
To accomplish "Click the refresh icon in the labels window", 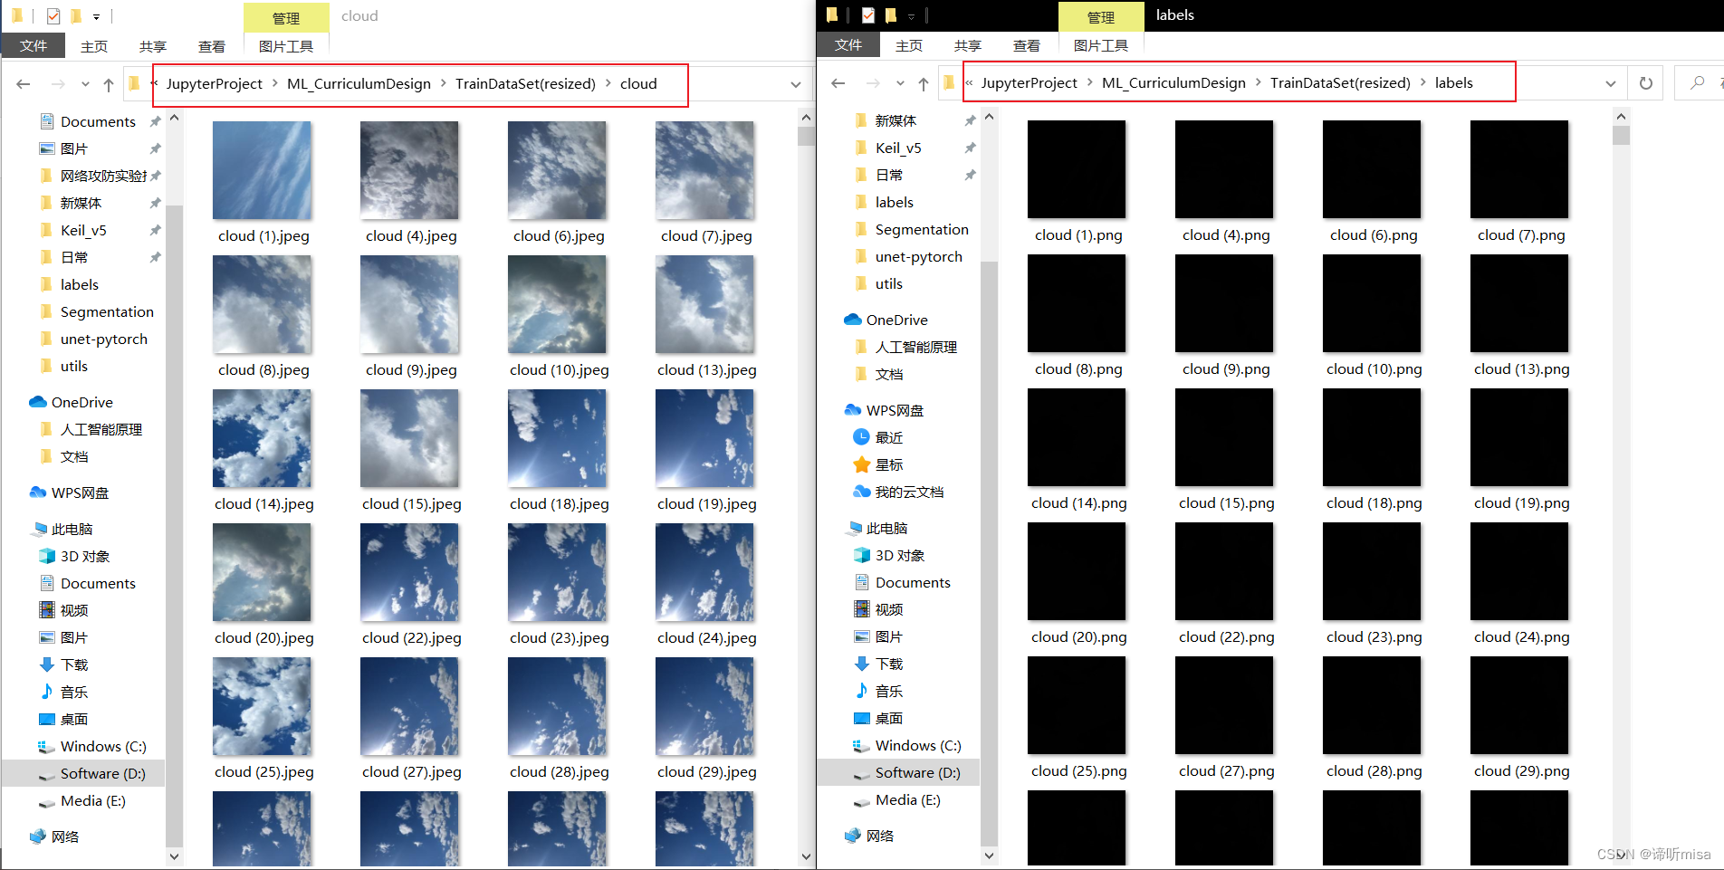I will point(1646,83).
